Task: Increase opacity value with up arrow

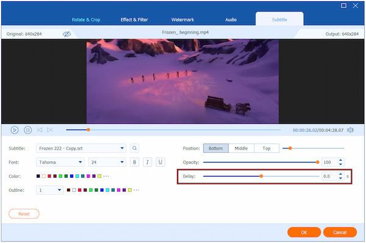Action: [340, 161]
